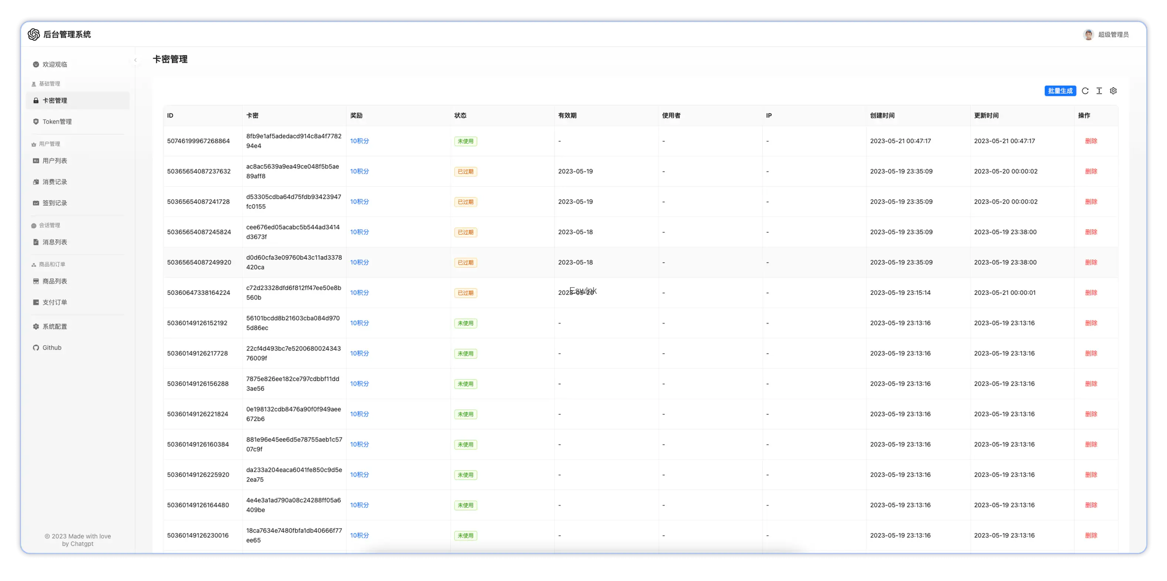Open the 欢迎观临 menu item
The width and height of the screenshot is (1167, 581).
(55, 64)
